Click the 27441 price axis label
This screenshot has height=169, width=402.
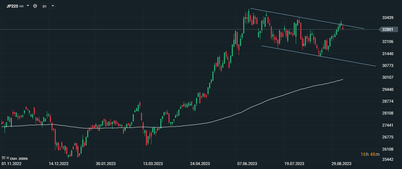388,125
